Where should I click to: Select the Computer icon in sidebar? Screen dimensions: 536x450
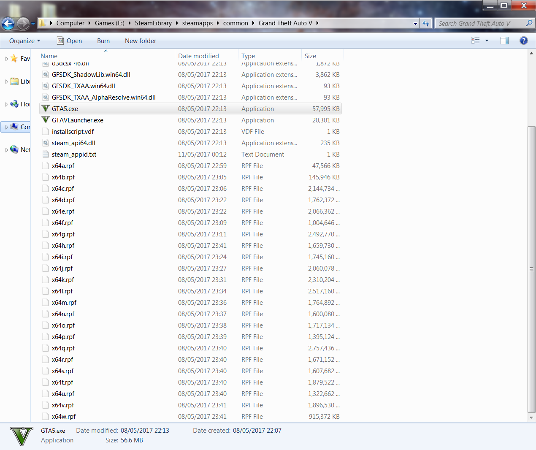click(x=14, y=127)
